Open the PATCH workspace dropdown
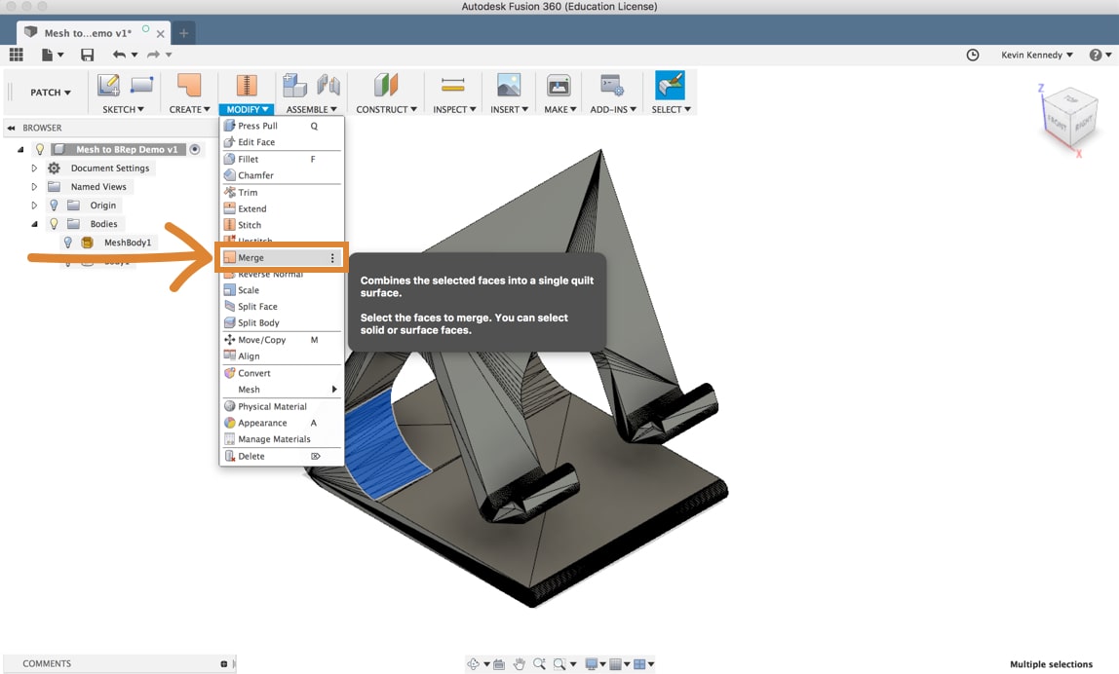 (x=50, y=92)
